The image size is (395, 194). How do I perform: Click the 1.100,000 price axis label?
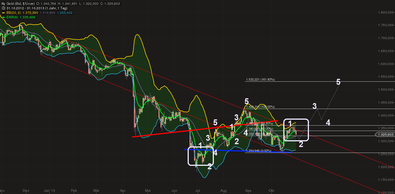pos(386,193)
